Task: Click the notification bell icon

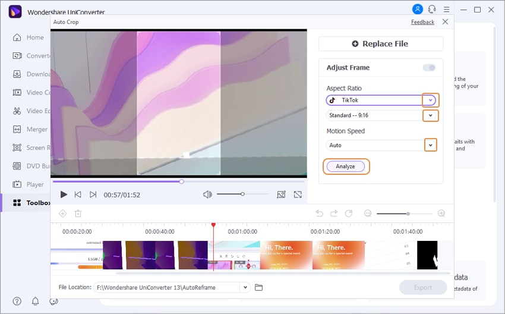Action: tap(35, 302)
